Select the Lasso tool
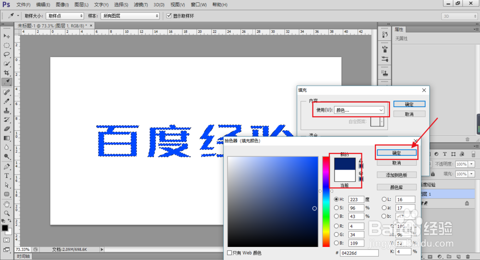480x260 pixels. point(6,55)
